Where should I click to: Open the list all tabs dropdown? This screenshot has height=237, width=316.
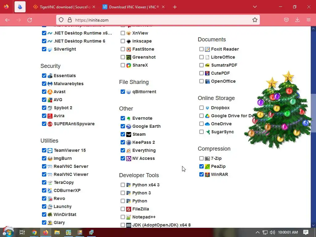click(x=255, y=7)
